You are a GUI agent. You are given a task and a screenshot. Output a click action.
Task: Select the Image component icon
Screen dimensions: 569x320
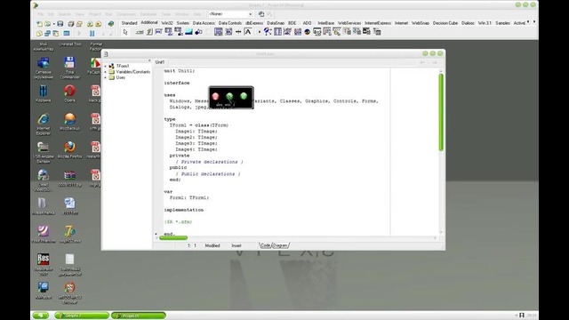click(188, 32)
